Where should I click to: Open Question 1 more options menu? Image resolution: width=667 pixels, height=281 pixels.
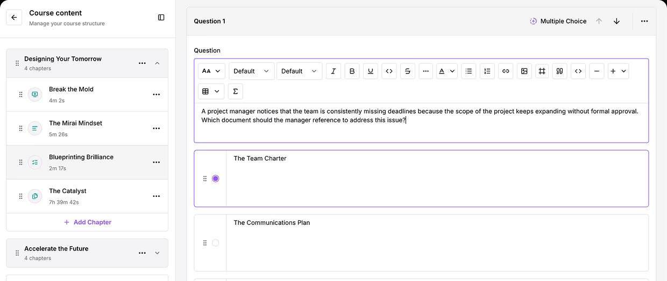click(x=644, y=21)
